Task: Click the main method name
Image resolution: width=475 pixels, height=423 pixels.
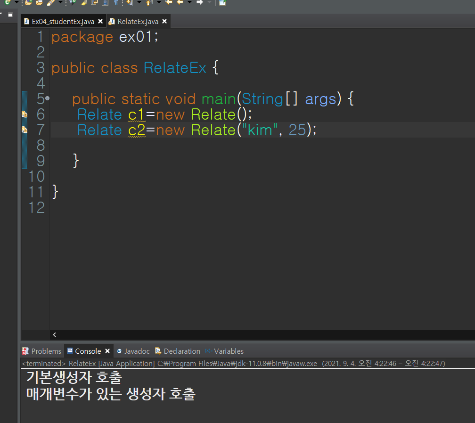Action: pos(219,99)
